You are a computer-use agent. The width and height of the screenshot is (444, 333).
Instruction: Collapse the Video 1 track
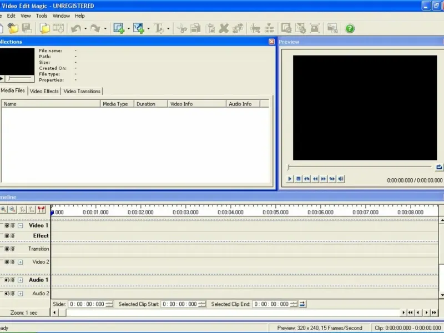21,226
